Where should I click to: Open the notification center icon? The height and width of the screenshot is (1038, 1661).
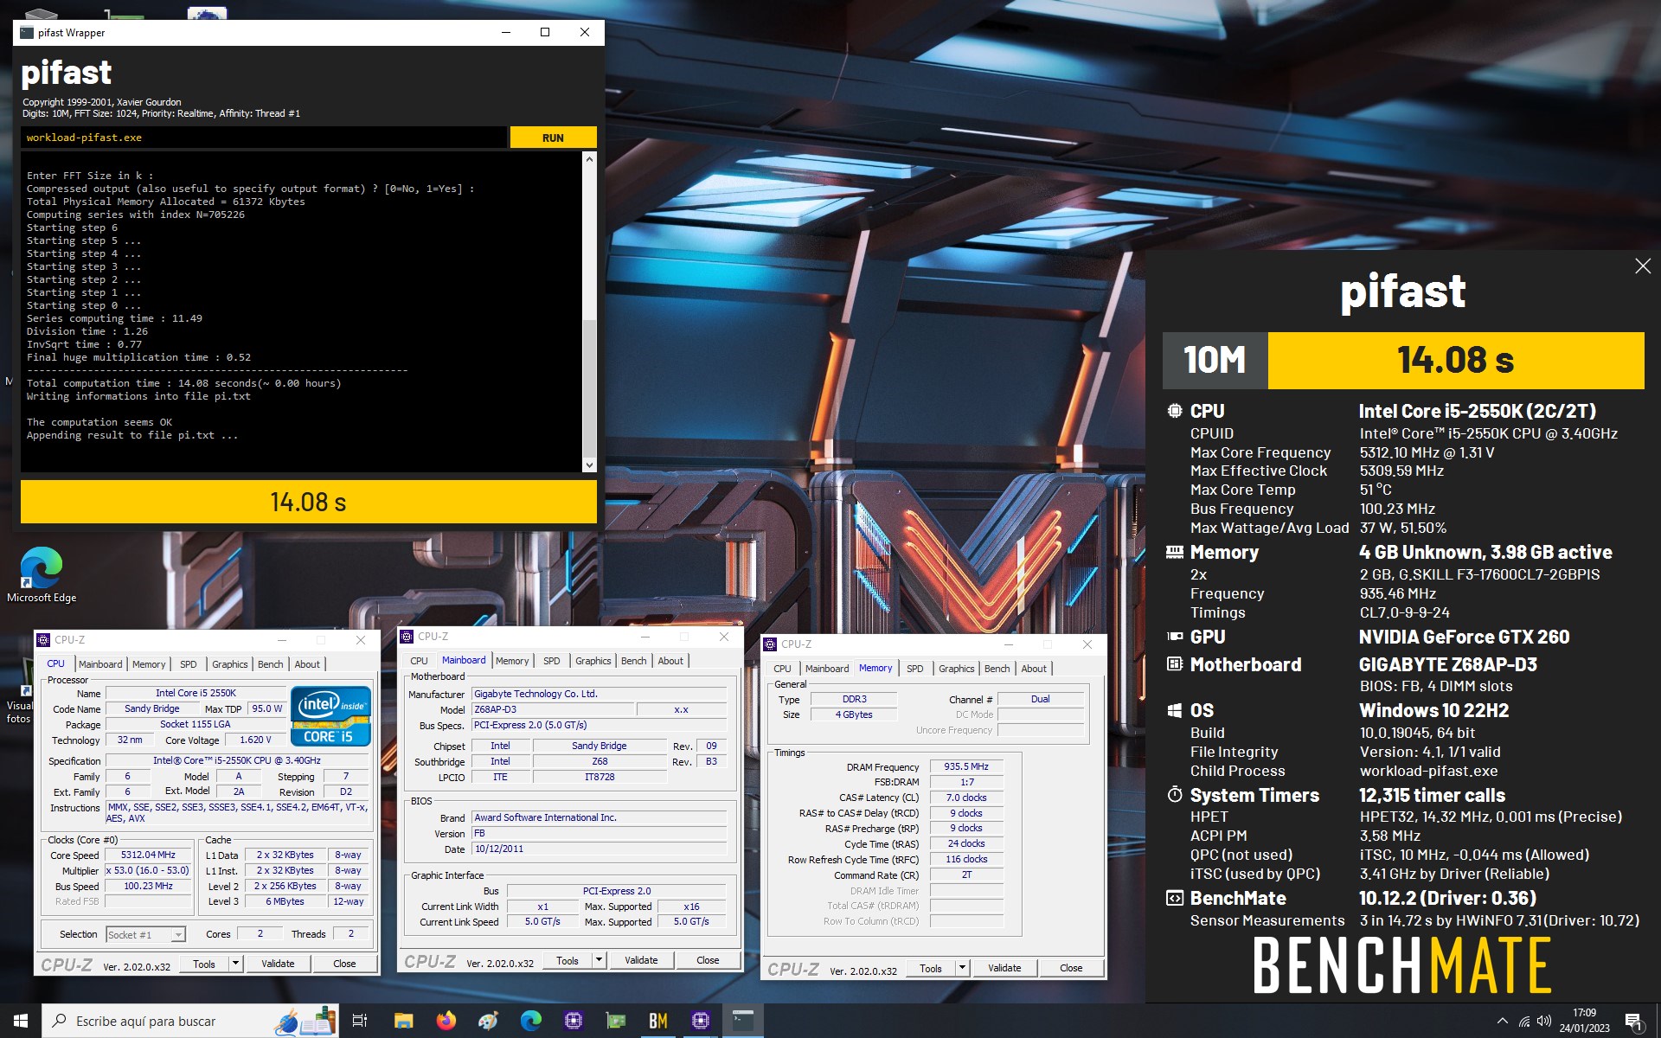click(1633, 1022)
